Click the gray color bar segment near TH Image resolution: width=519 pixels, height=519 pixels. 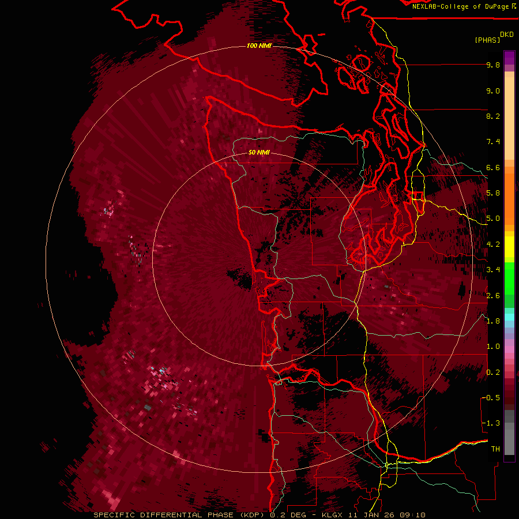[509, 442]
